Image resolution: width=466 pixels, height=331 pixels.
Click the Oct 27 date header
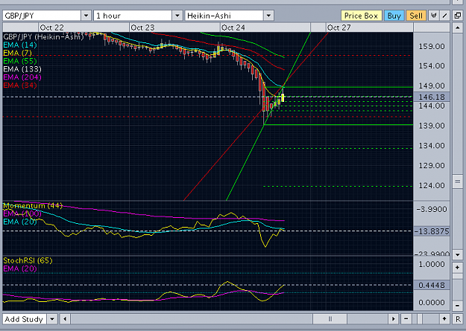tap(339, 28)
